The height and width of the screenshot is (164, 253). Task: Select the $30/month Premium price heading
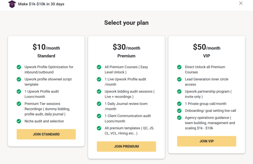pyautogui.click(x=126, y=47)
